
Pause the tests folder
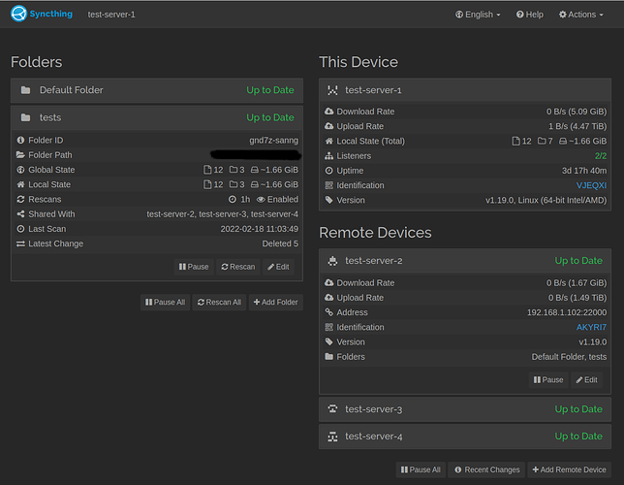coord(194,267)
